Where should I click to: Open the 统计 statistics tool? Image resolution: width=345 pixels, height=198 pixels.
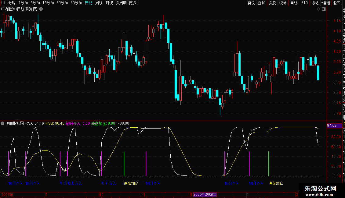283,3
